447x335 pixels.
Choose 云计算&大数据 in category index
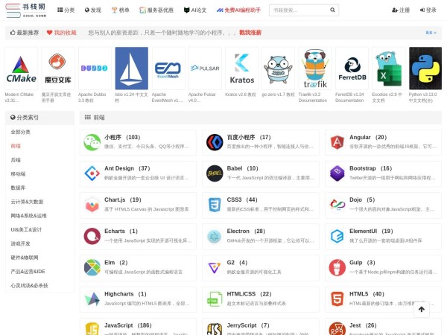click(x=27, y=201)
